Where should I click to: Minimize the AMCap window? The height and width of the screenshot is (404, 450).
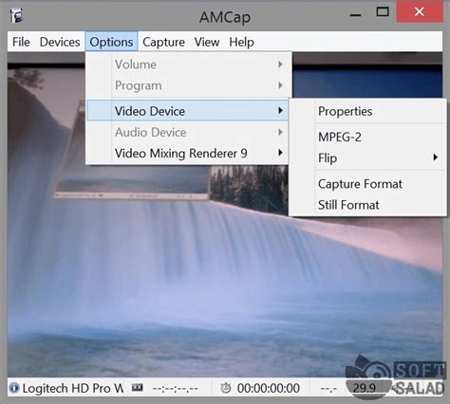[356, 14]
